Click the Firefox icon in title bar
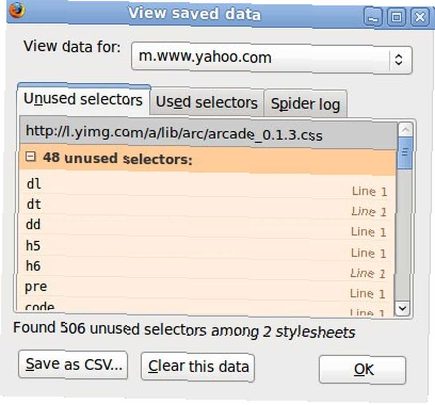This screenshot has width=435, height=405. click(x=17, y=10)
